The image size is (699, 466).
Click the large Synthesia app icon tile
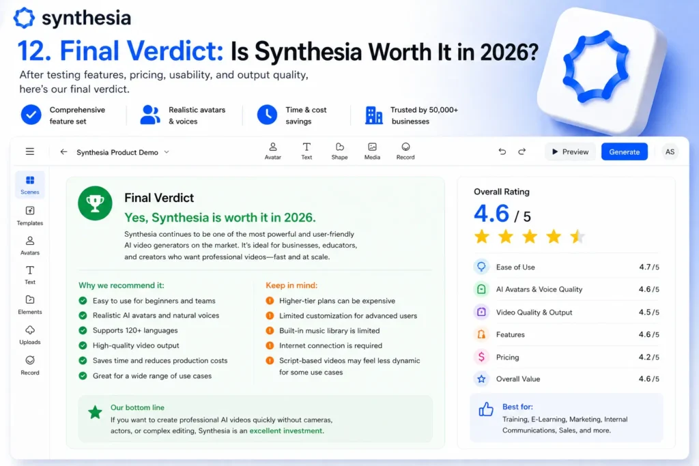point(602,70)
